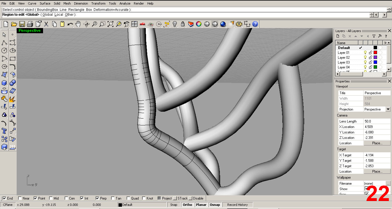Viewport: 392px width, 209px height.
Task: Click the Open file folder icon
Action: click(x=14, y=24)
